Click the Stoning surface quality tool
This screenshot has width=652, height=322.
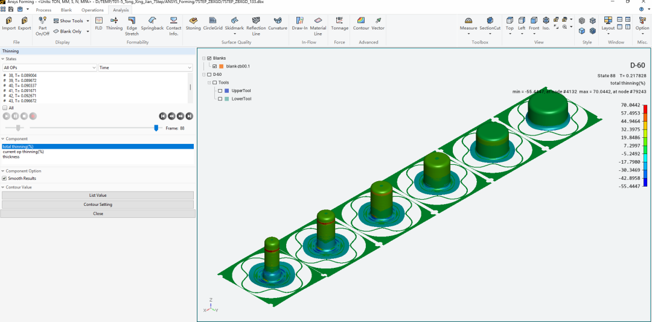point(193,22)
